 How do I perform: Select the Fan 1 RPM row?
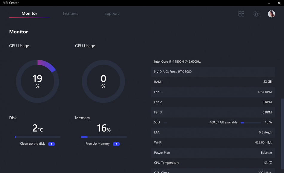coord(213,92)
